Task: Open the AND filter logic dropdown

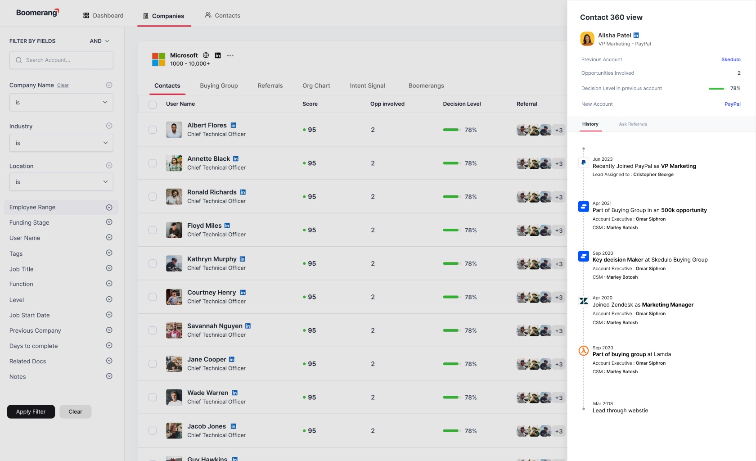Action: tap(99, 41)
